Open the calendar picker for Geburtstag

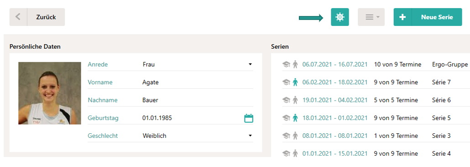249,118
